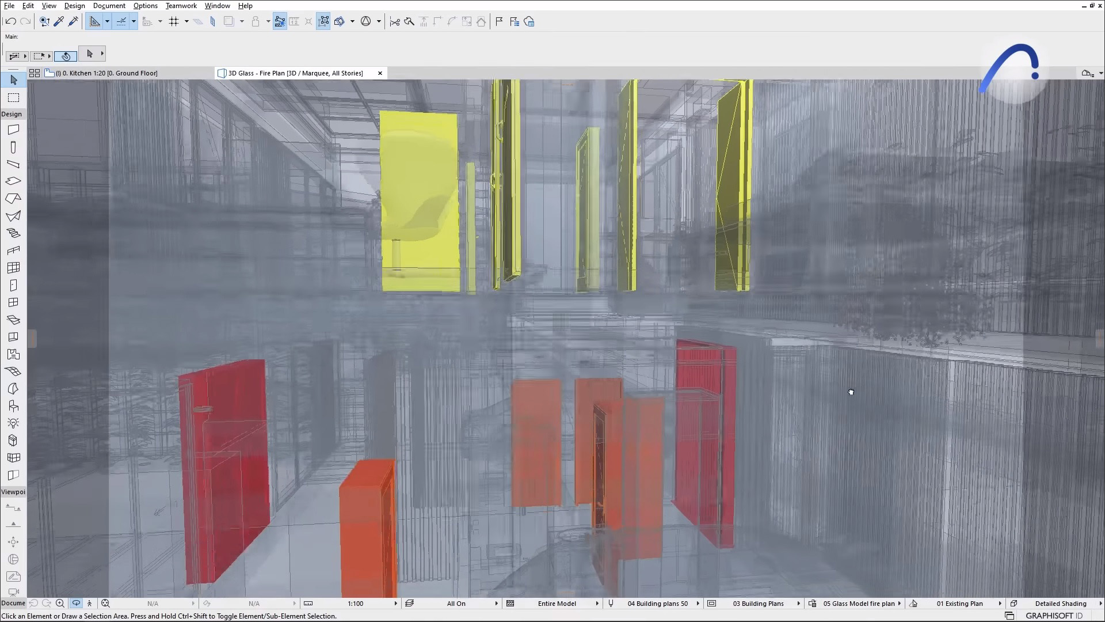Select the Mesh tool
The width and height of the screenshot is (1105, 622).
(x=13, y=371)
